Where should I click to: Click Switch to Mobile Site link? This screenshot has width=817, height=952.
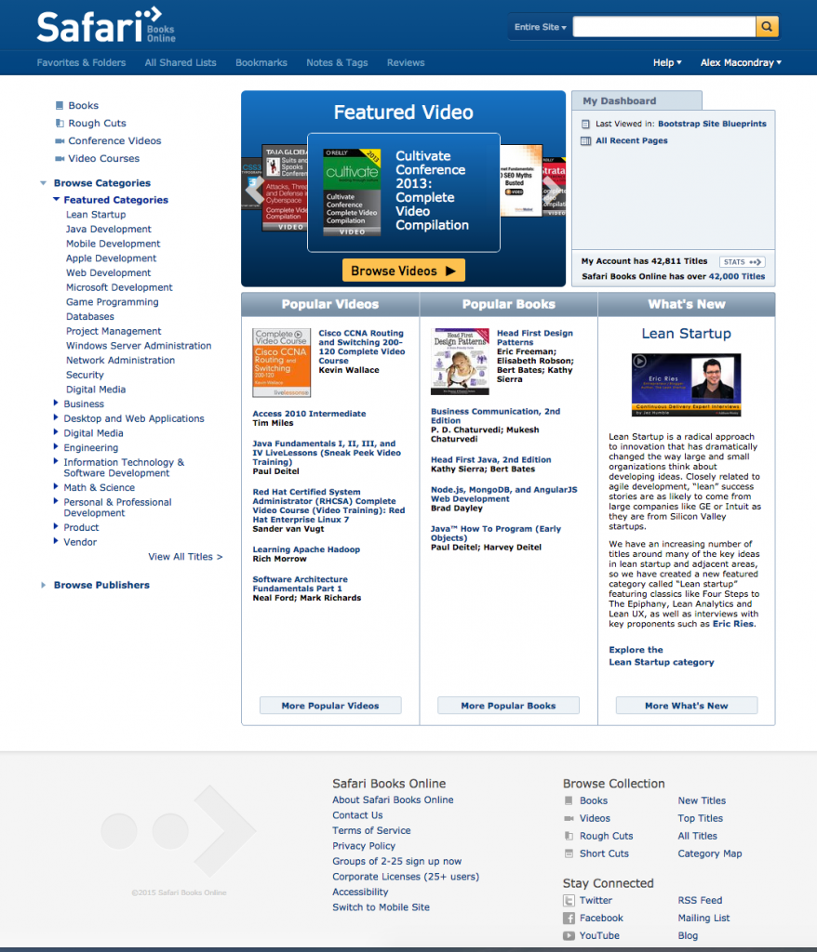[x=382, y=907]
